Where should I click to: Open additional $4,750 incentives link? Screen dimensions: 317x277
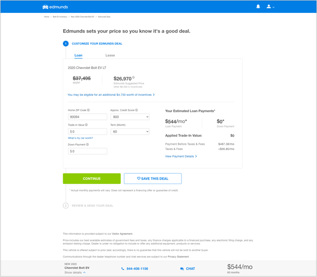[111, 95]
